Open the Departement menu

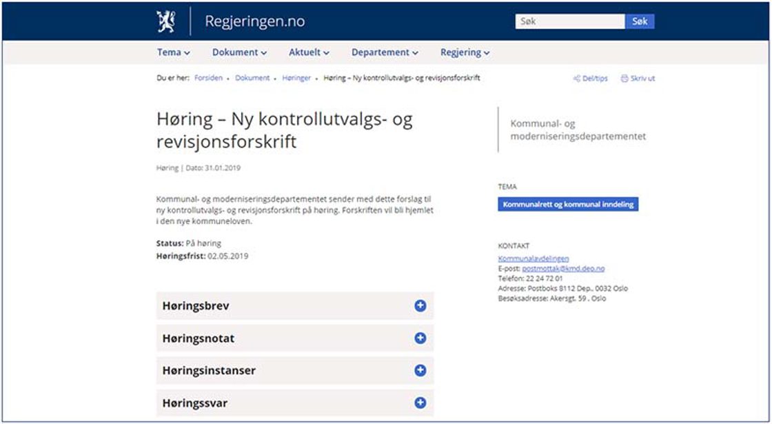[385, 52]
